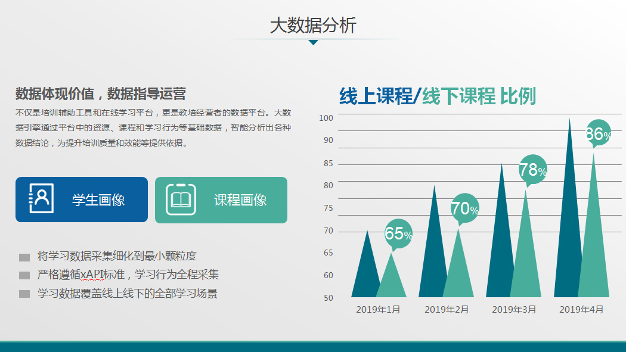
Task: Click the 2019年3月 axis label
Action: point(514,309)
